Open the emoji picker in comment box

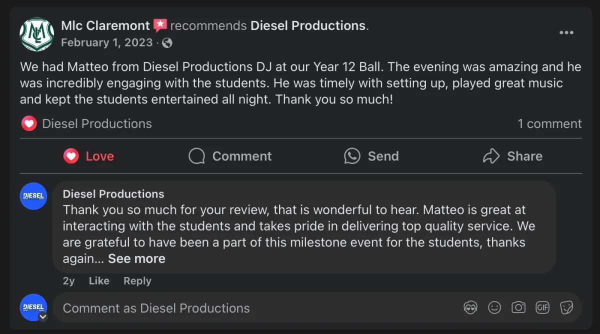[494, 307]
